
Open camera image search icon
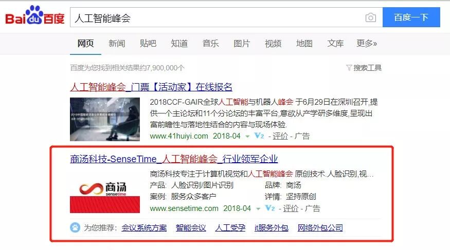point(370,18)
